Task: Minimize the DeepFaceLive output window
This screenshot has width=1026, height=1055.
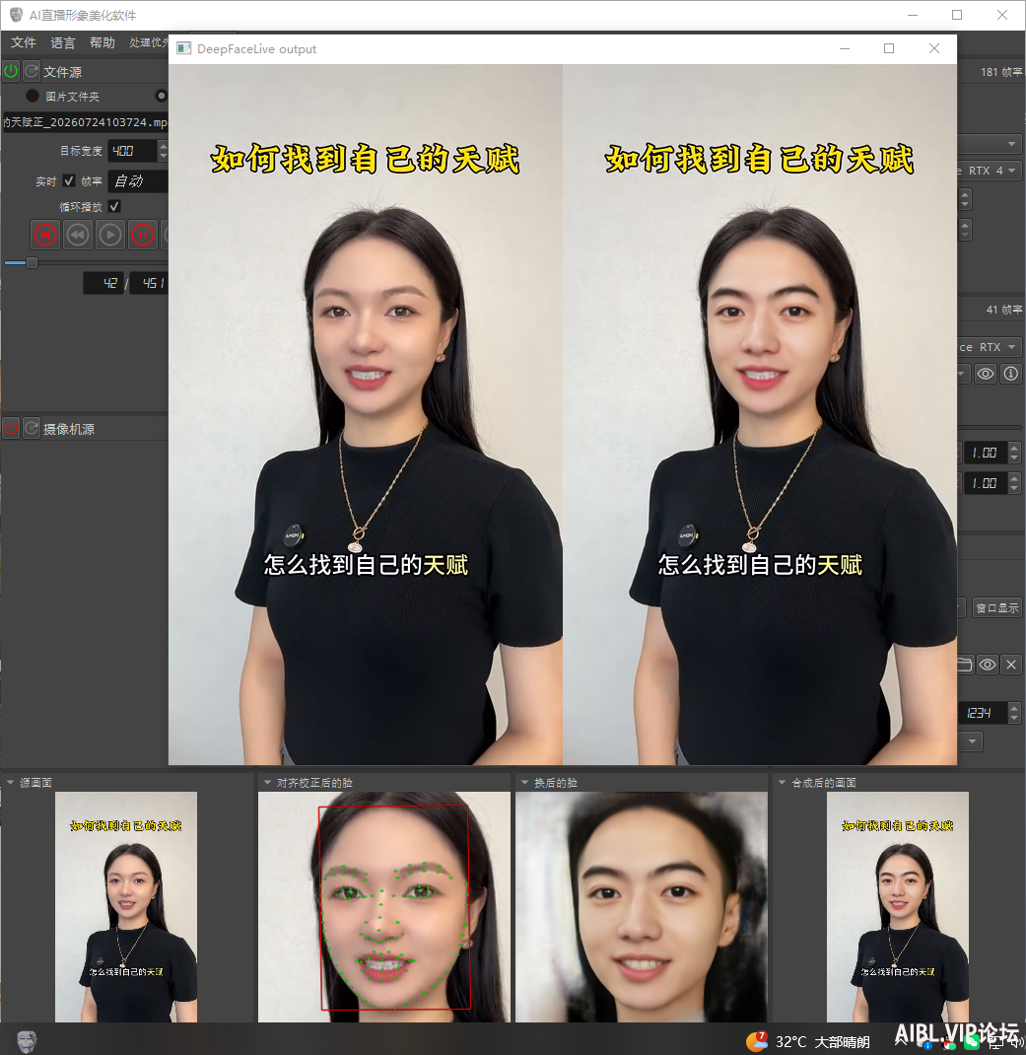Action: point(845,48)
